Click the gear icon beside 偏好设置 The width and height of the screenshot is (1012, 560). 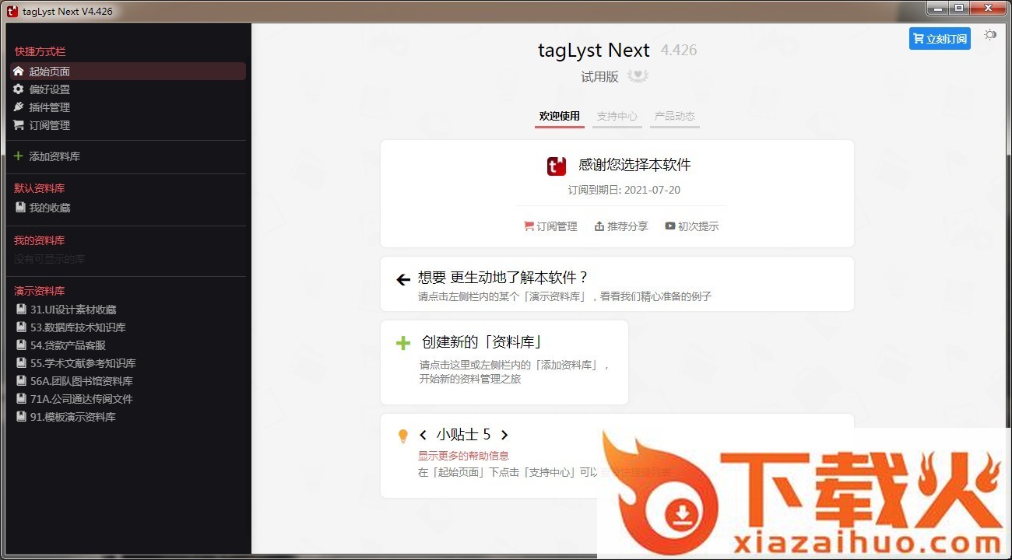[19, 89]
